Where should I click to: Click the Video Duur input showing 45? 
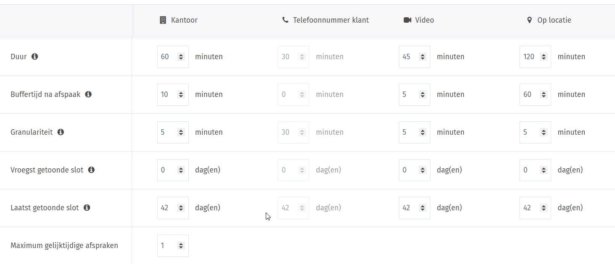click(x=414, y=57)
